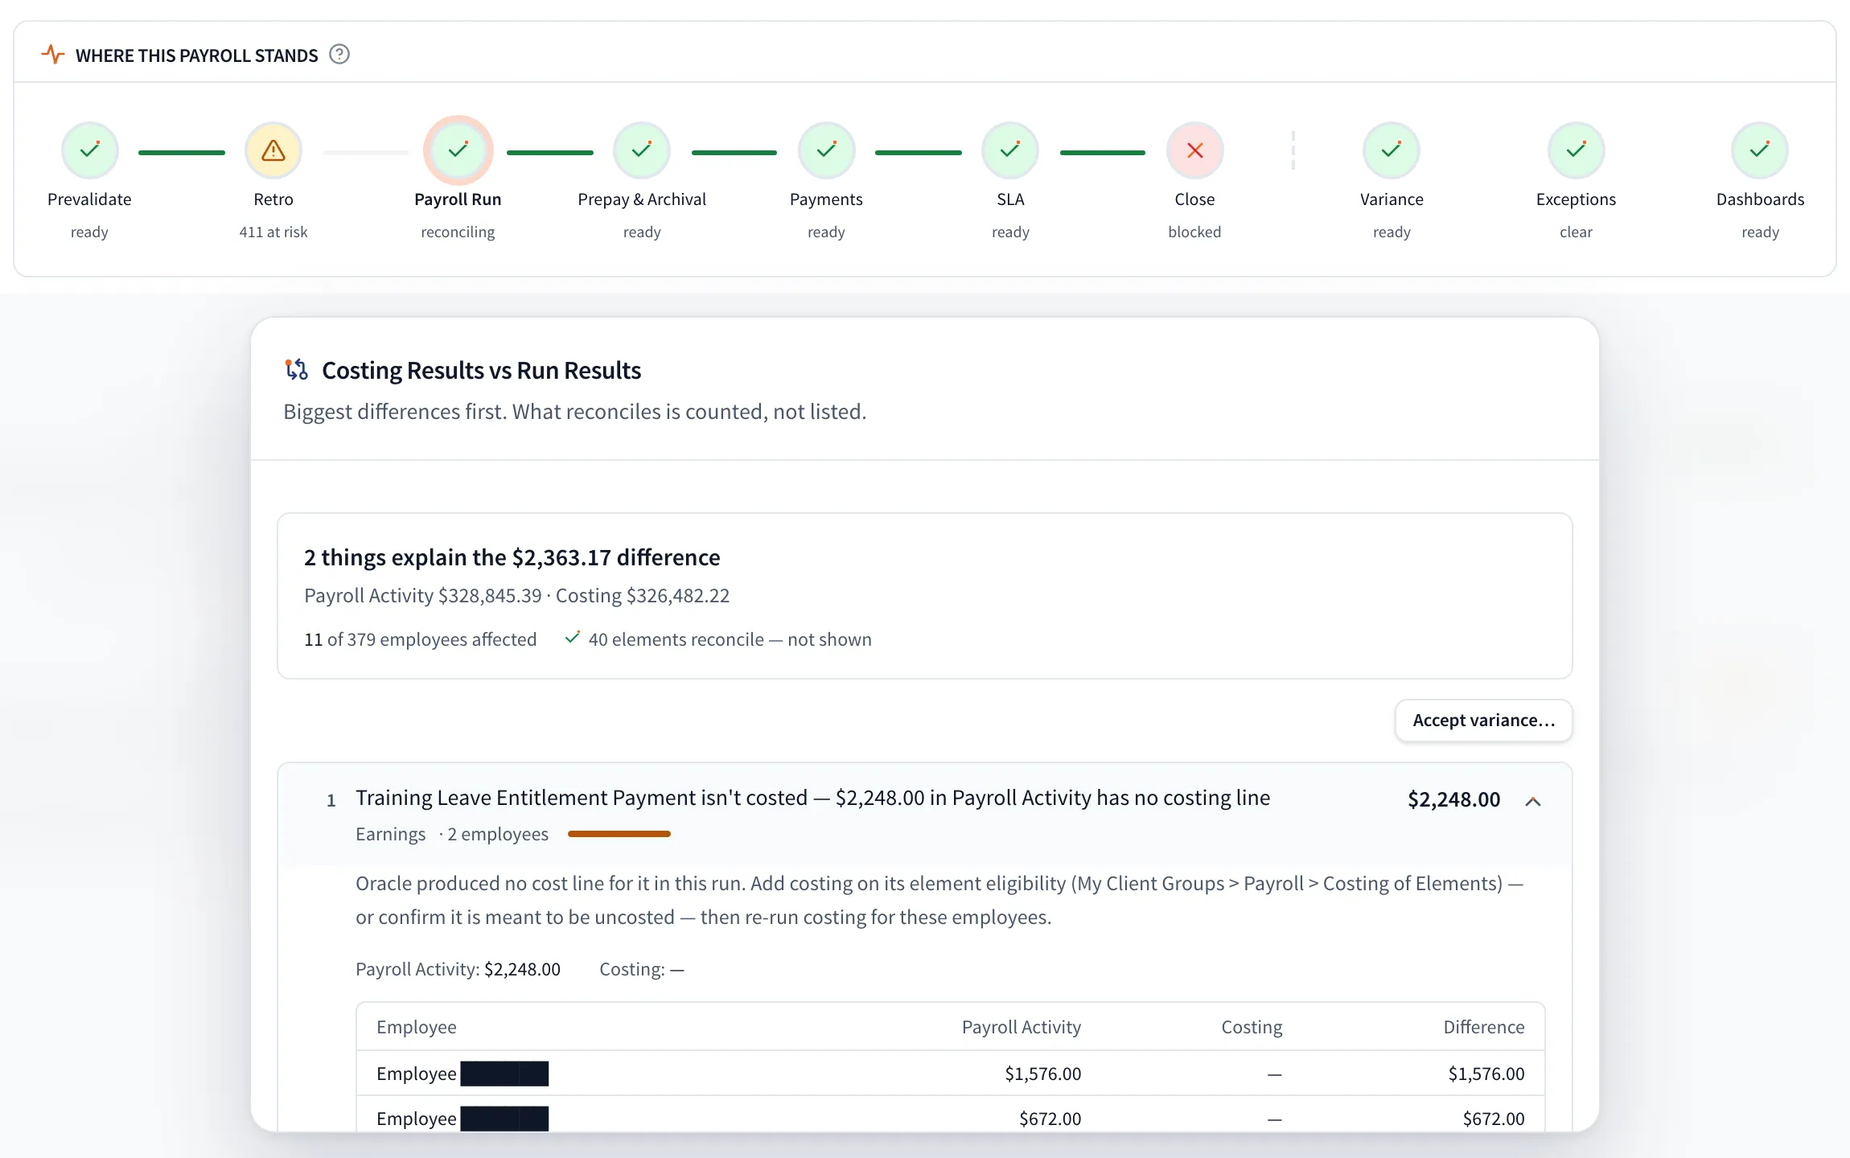Open the Dashboards step checkmark icon
Screen dimensions: 1850x1158
tap(1760, 150)
